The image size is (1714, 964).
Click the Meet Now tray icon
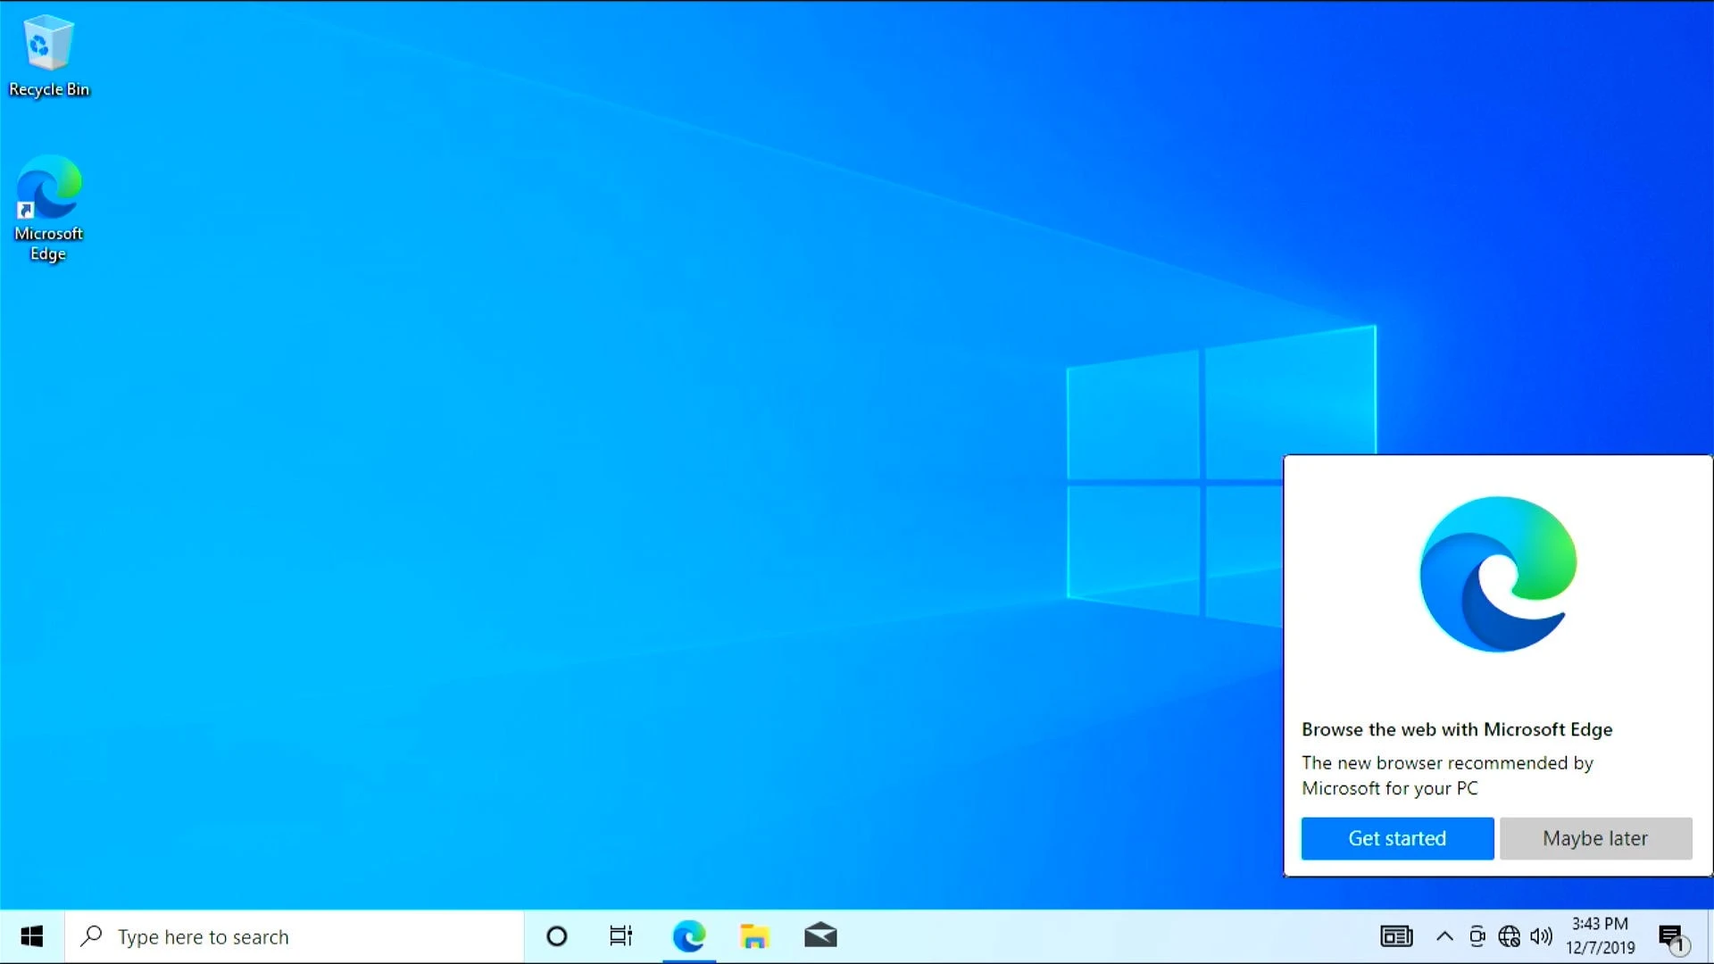pos(1477,936)
